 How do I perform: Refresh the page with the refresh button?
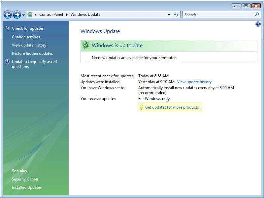point(176,15)
